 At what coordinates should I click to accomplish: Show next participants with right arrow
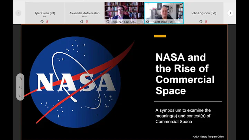(x=230, y=13)
